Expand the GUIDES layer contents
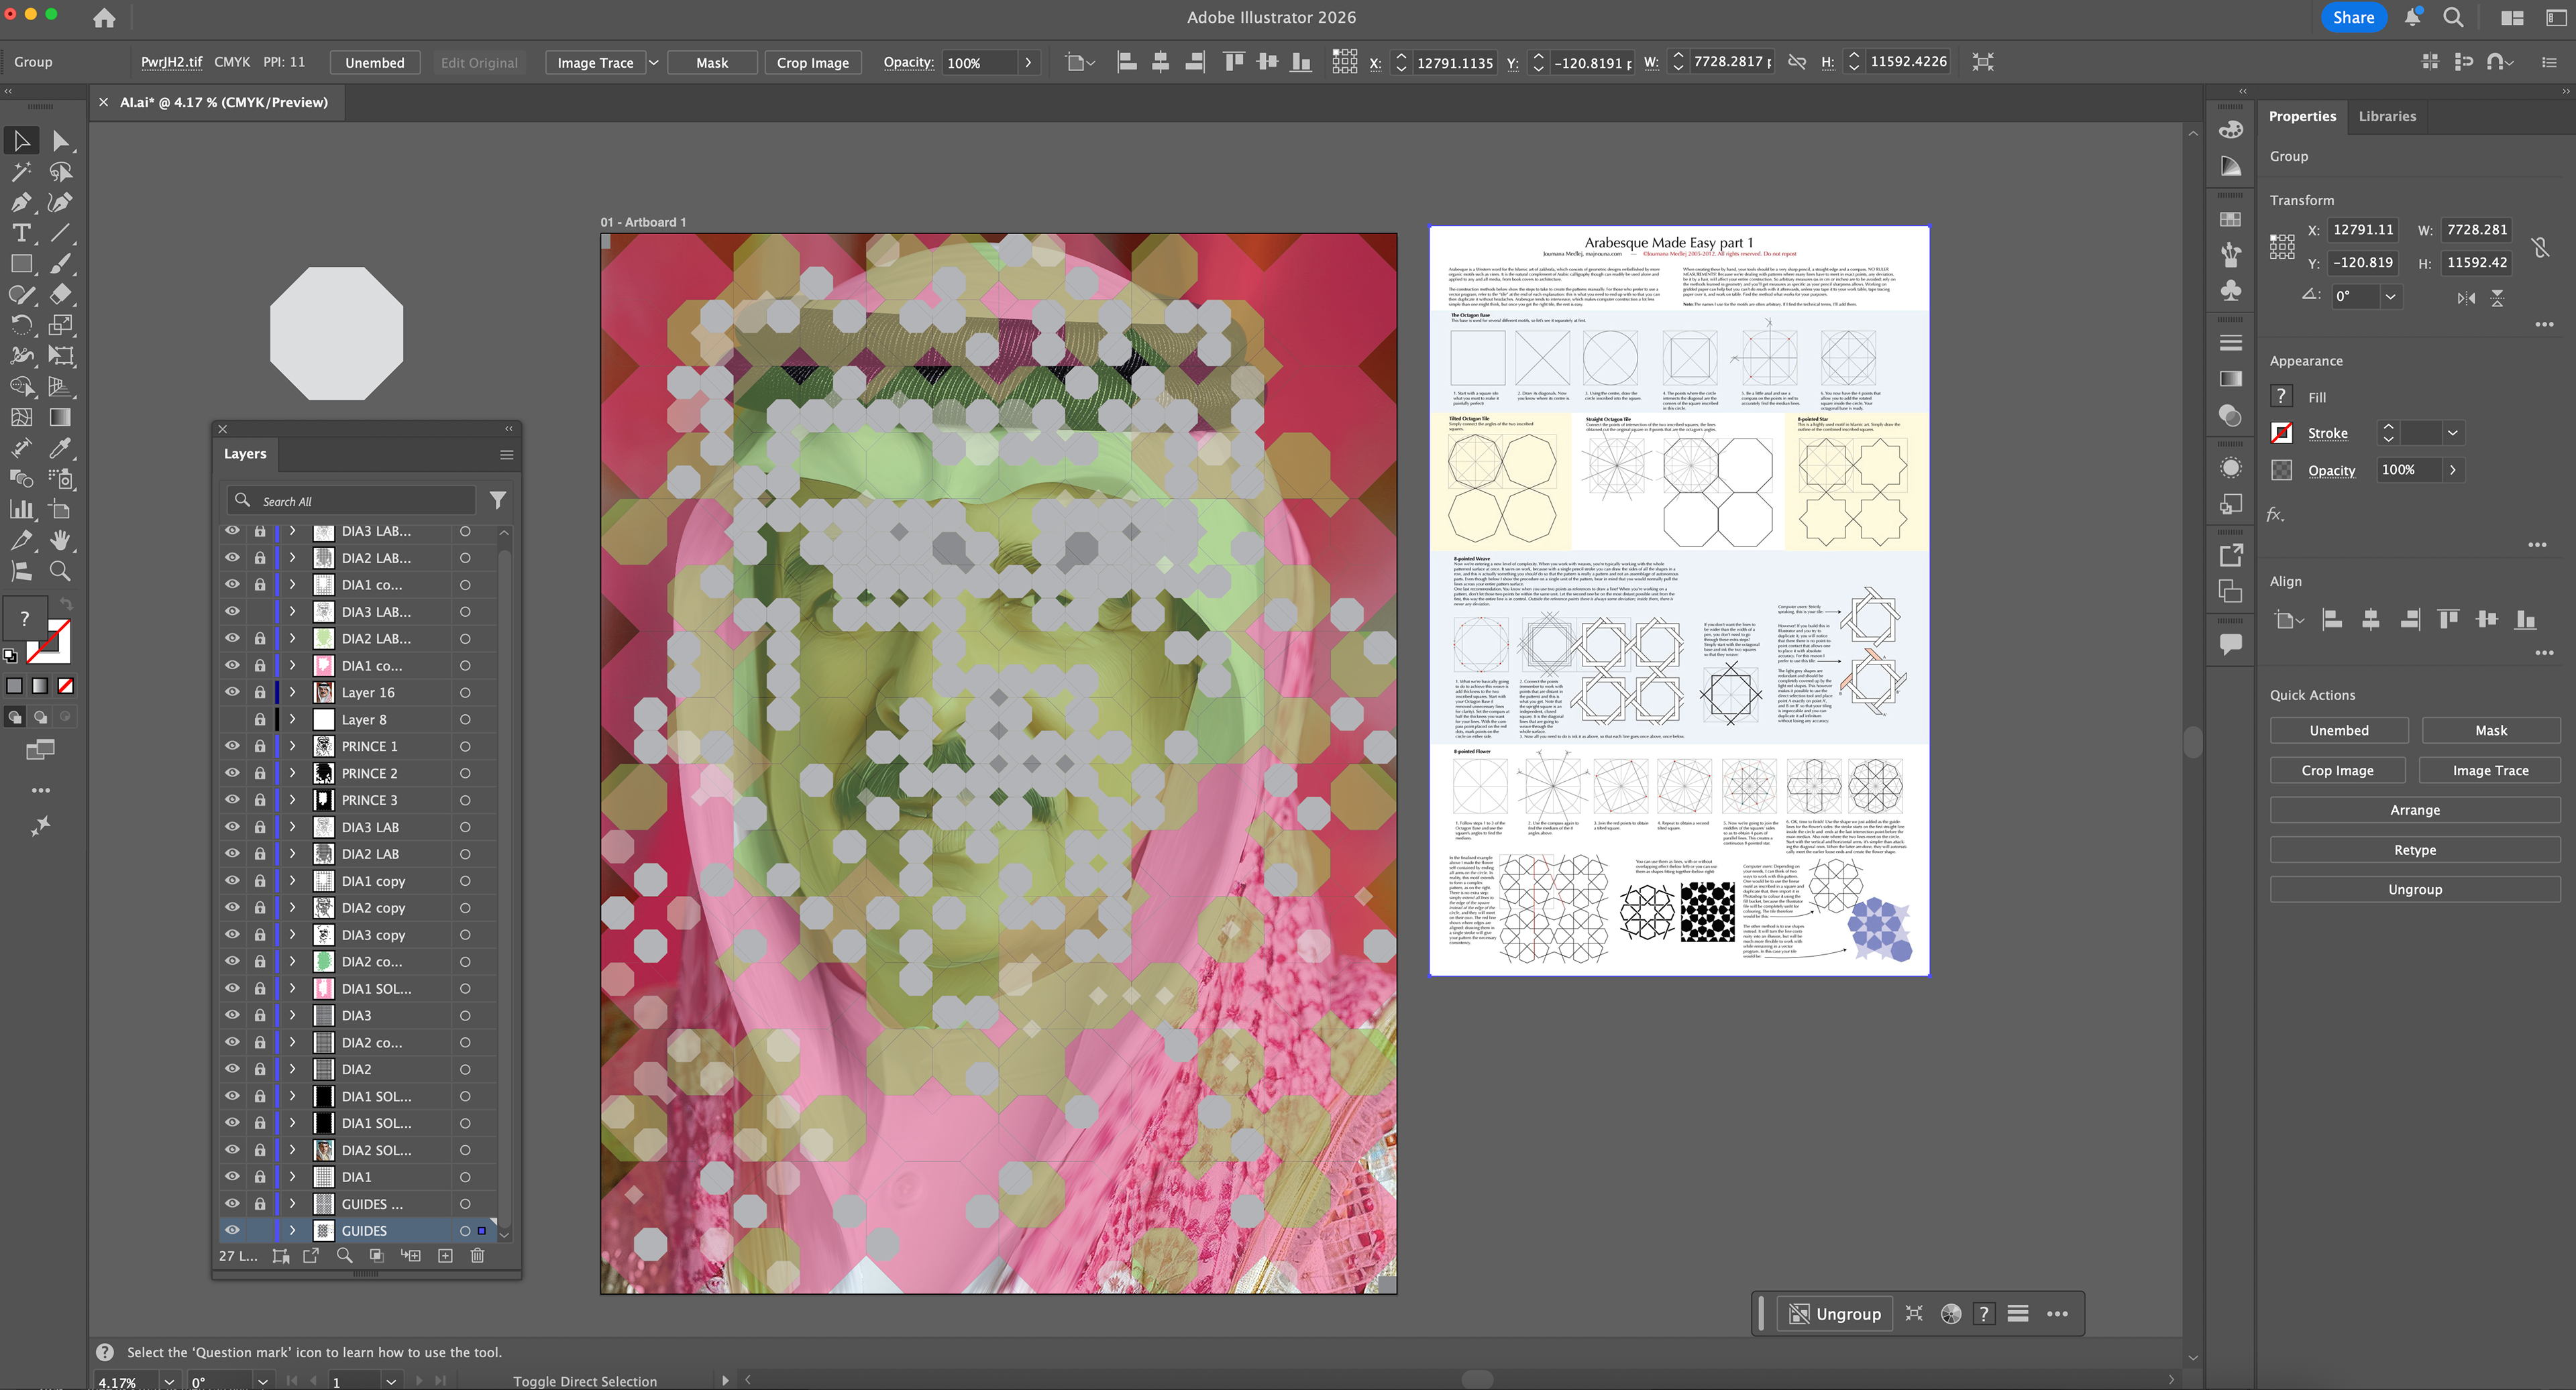Screen dimensions: 2576x1390 click(x=292, y=1230)
